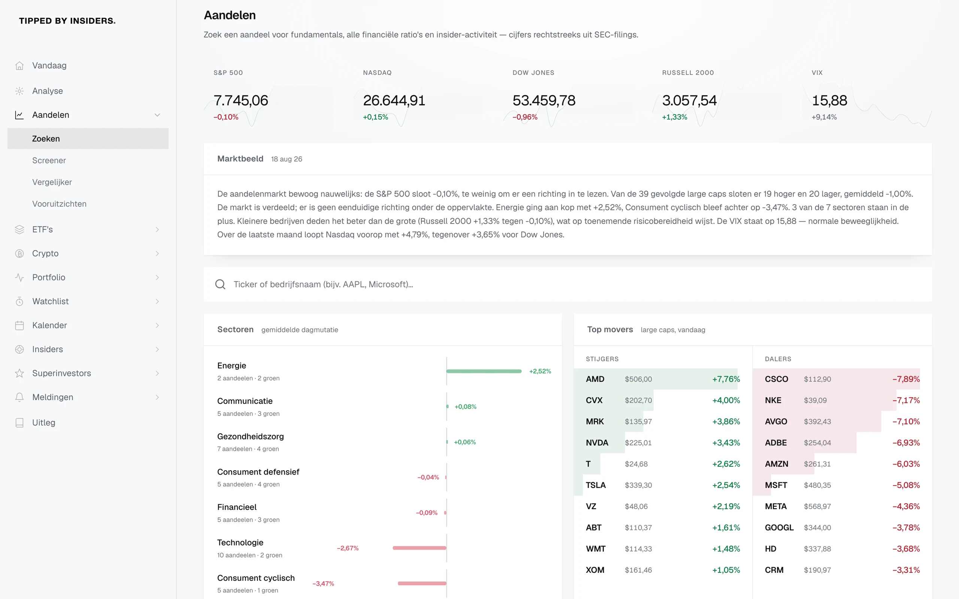Focus the ticker search field

(568, 285)
